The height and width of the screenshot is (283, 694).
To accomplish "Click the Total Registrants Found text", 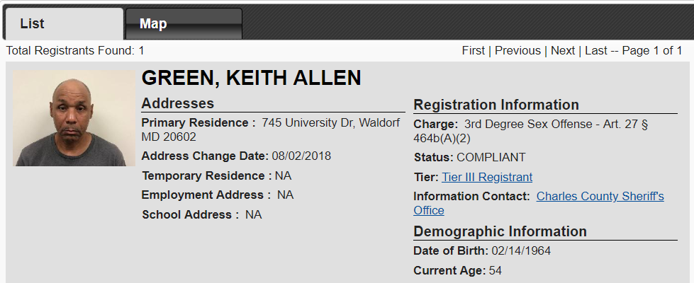I will [x=75, y=51].
